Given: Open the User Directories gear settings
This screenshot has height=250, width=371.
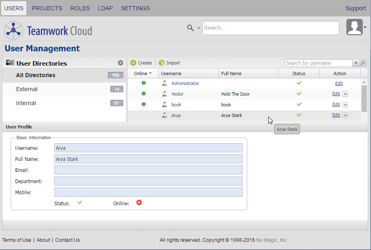Looking at the screenshot, I should click(x=121, y=63).
